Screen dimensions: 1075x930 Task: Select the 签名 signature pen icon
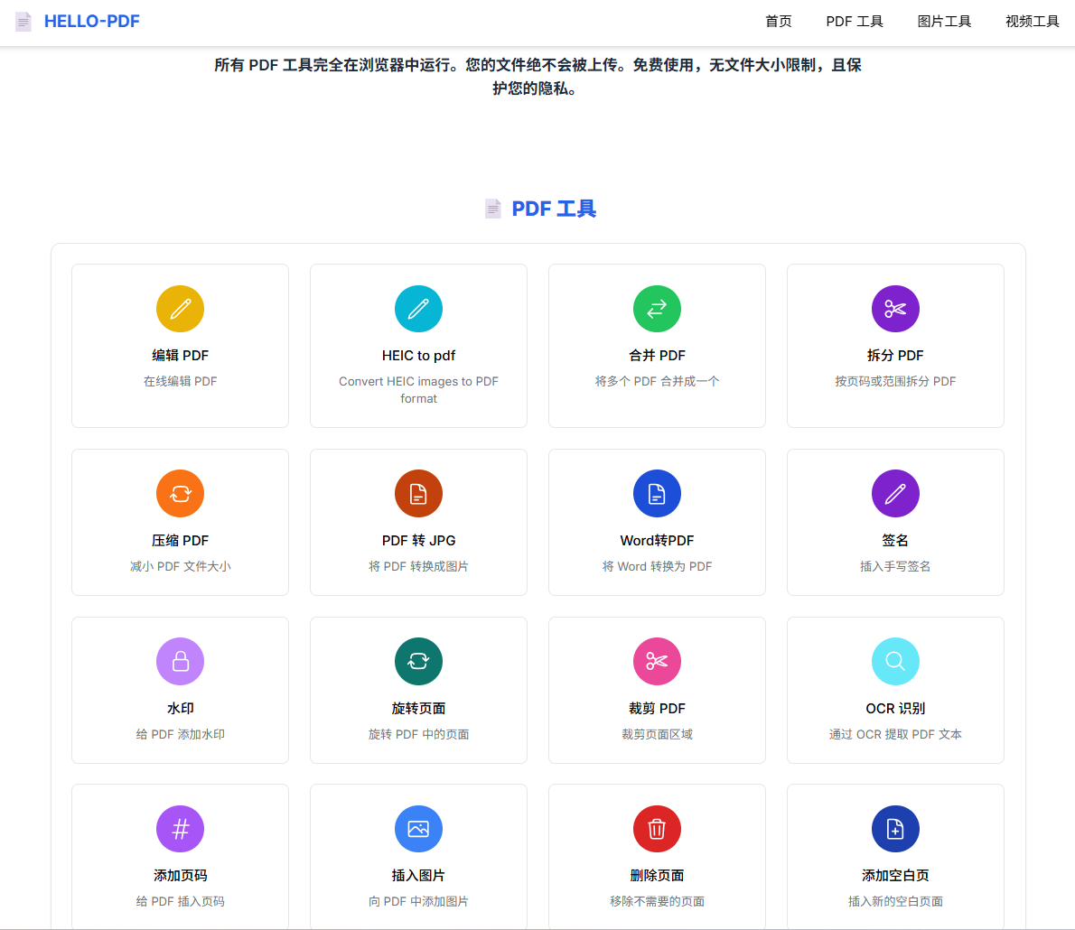(x=895, y=493)
